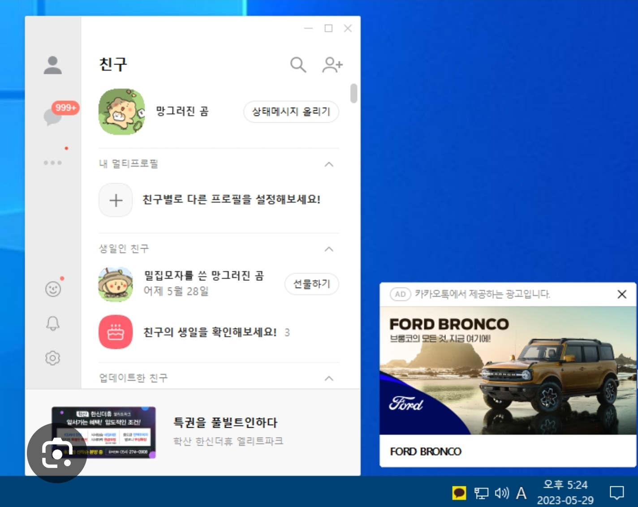Collapse the 생일인 친구 section
This screenshot has width=638, height=507.
click(329, 249)
